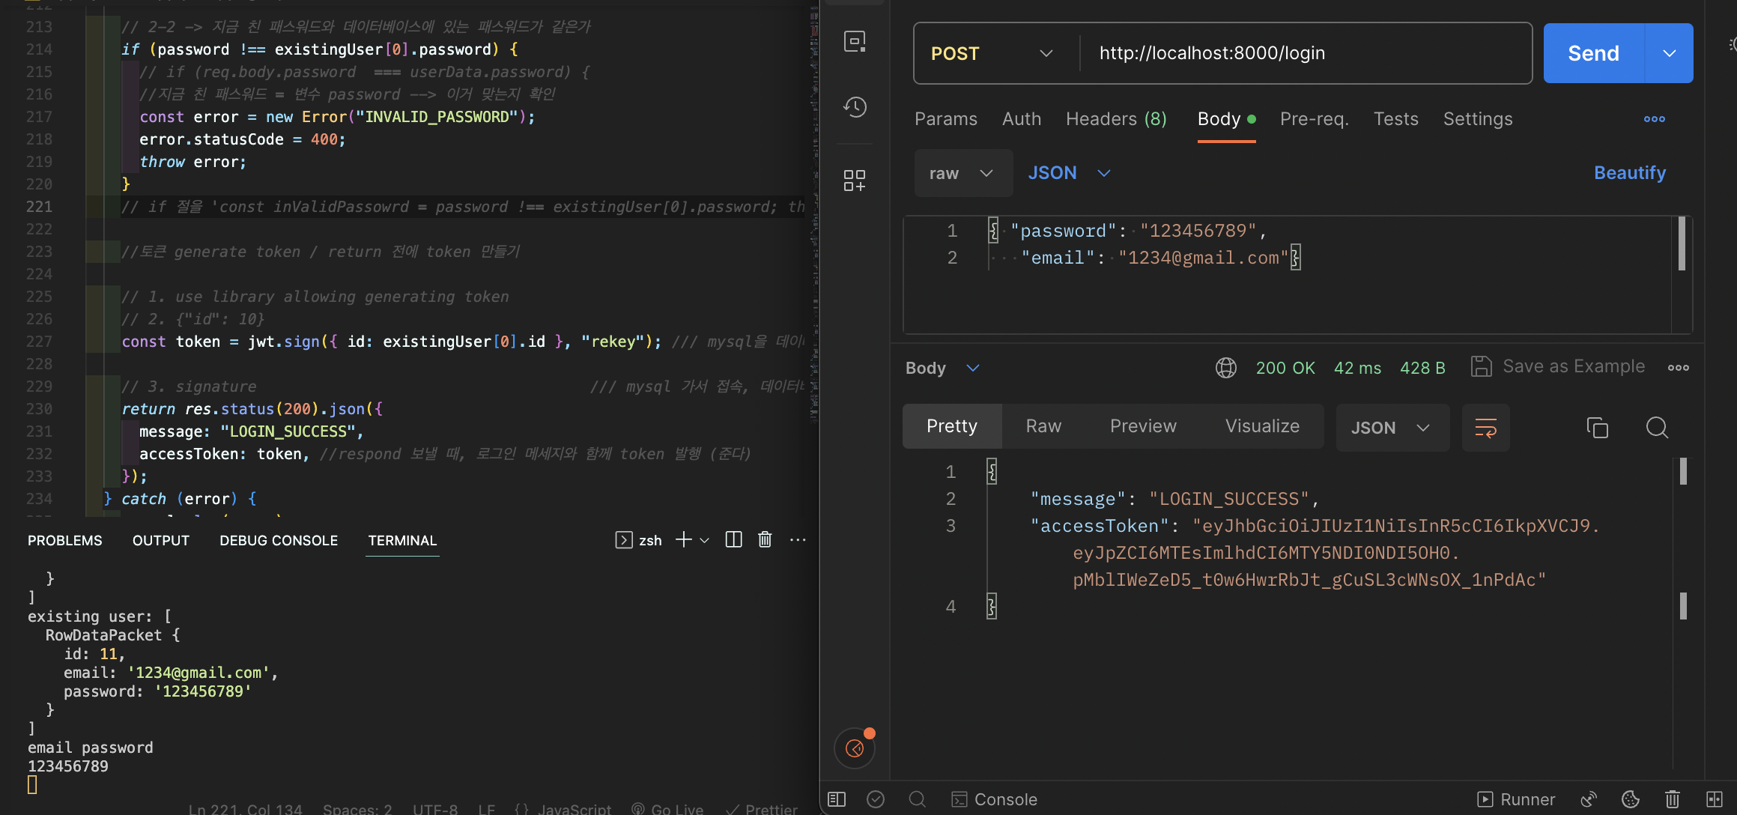This screenshot has width=1737, height=815.
Task: Open the Pre-req. scripts tab
Action: pyautogui.click(x=1315, y=119)
